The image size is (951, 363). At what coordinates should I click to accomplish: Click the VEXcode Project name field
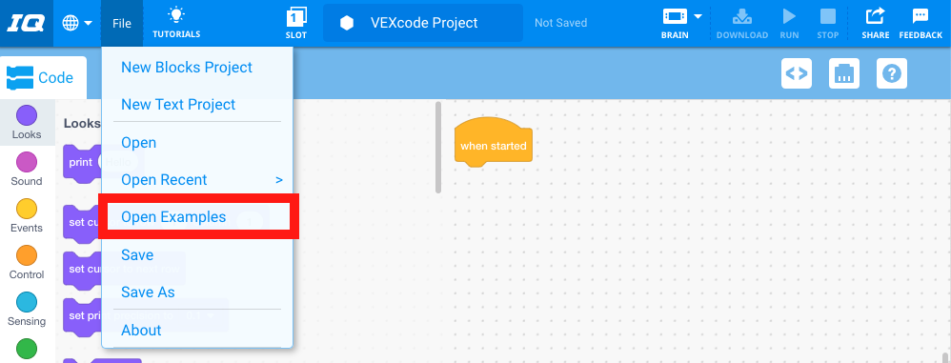click(423, 23)
